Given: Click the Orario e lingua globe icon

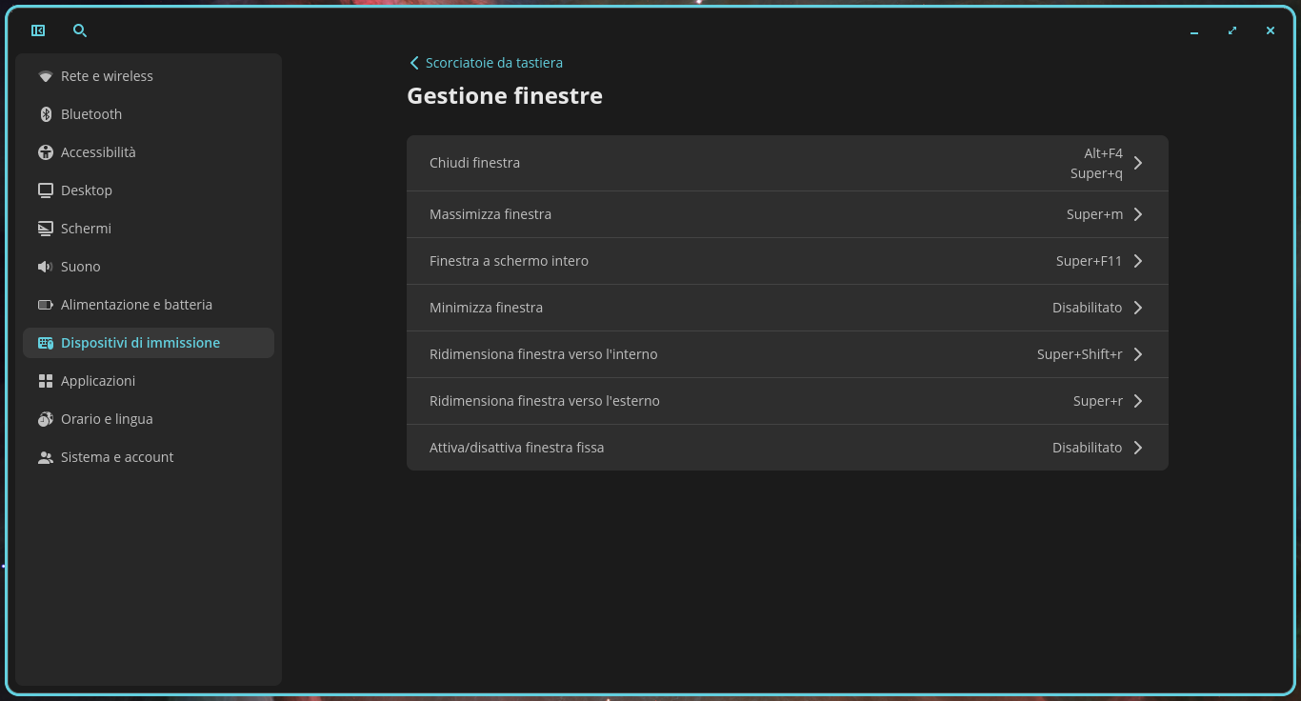Looking at the screenshot, I should point(46,419).
